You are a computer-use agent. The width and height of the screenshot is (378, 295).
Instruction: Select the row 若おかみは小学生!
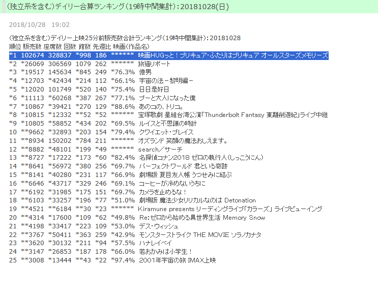click(x=101, y=252)
